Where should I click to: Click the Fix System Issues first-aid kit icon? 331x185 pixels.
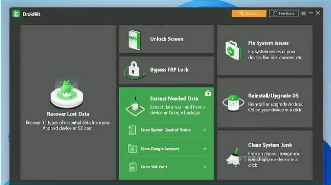tap(233, 50)
